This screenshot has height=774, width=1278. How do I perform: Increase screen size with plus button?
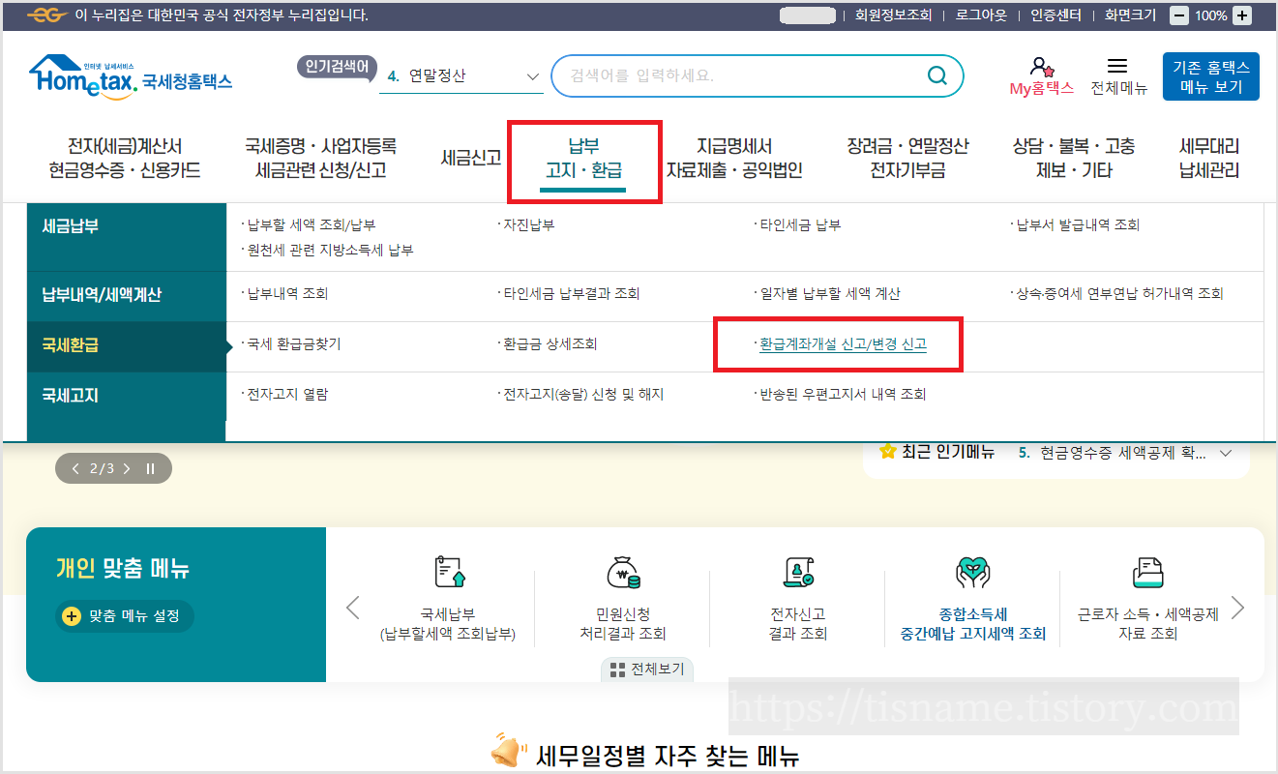pyautogui.click(x=1242, y=15)
